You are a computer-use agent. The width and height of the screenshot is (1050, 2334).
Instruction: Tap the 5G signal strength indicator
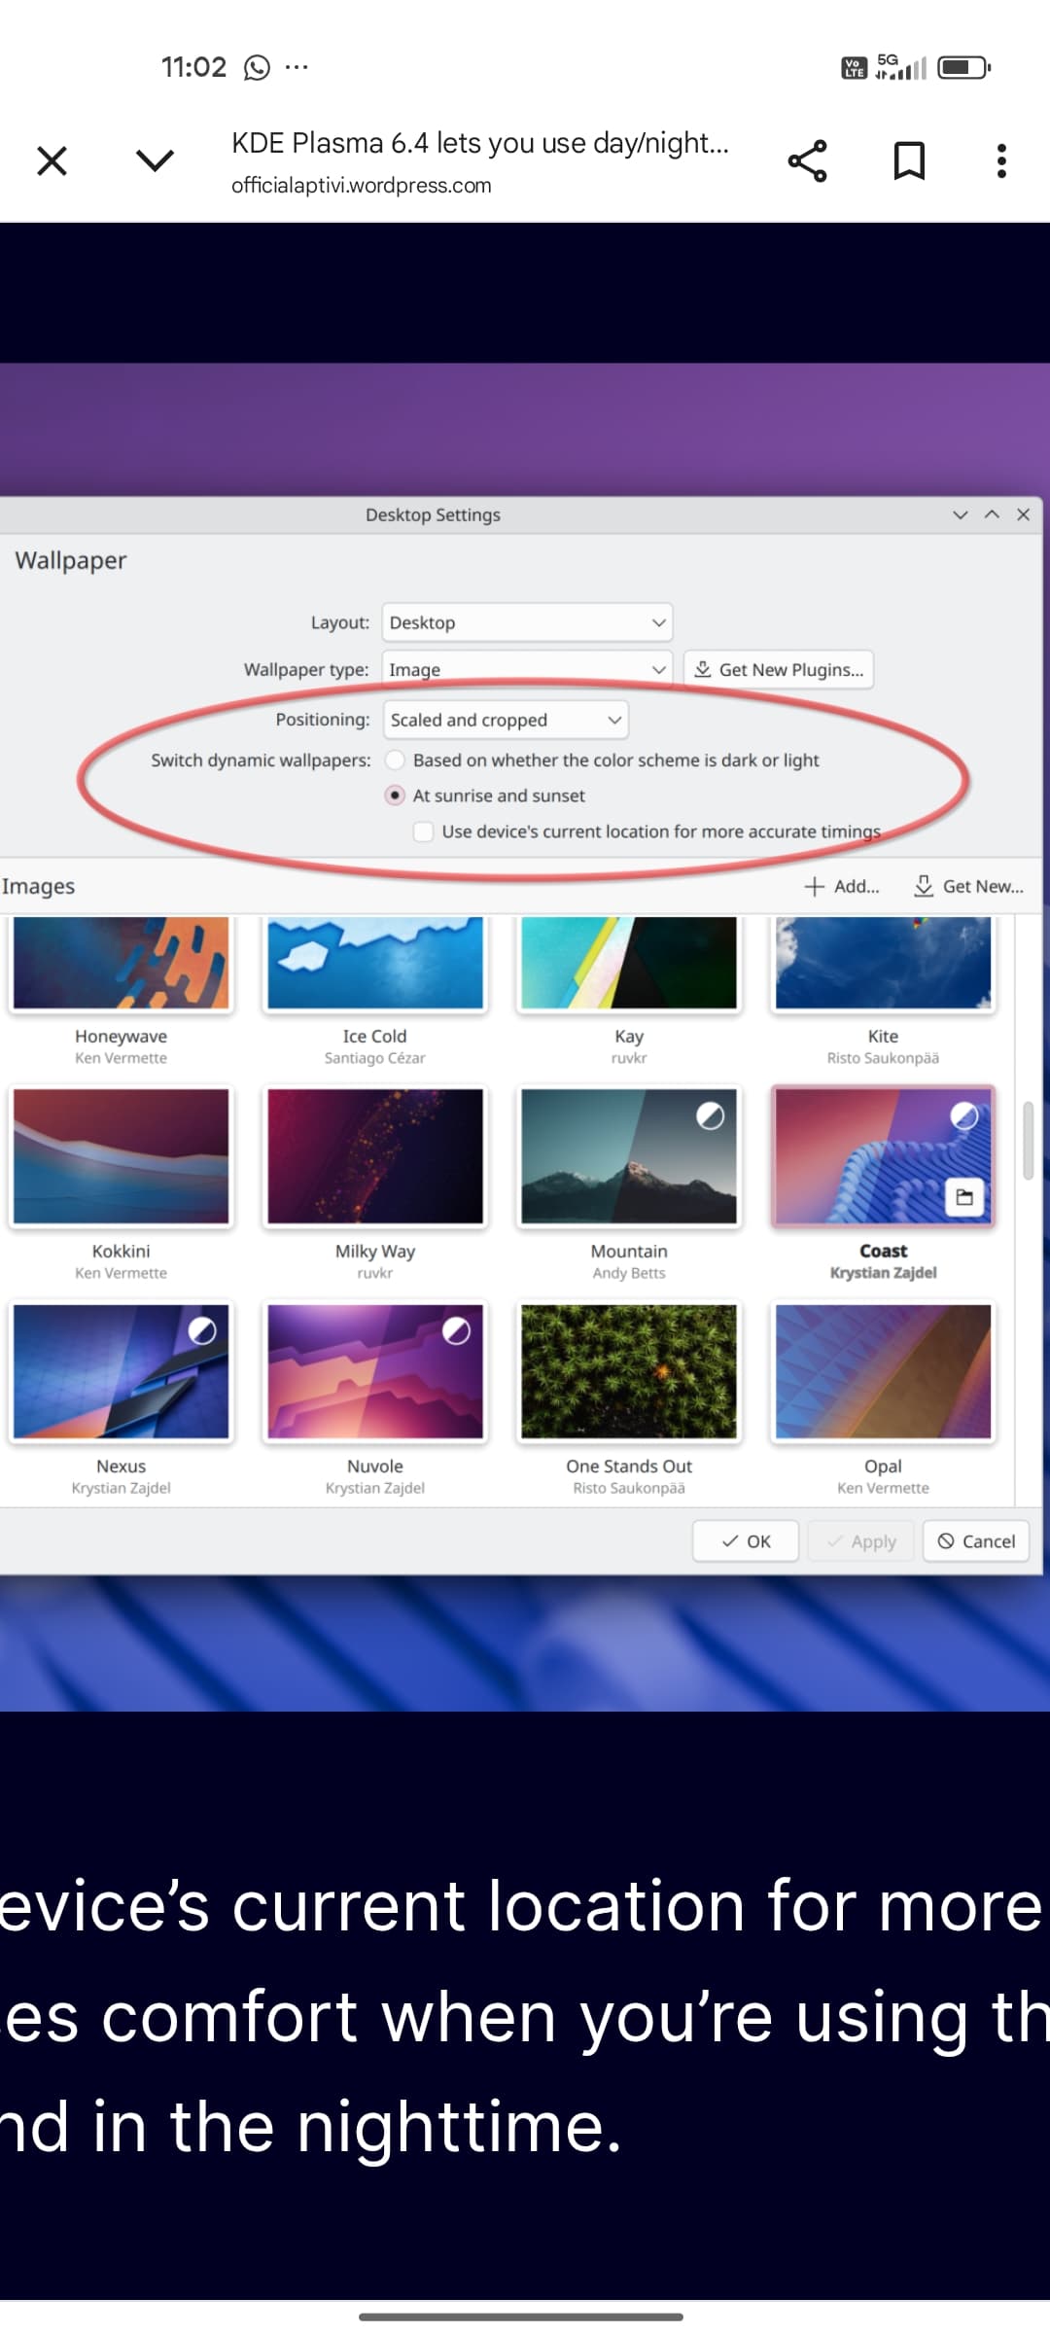coord(901,67)
